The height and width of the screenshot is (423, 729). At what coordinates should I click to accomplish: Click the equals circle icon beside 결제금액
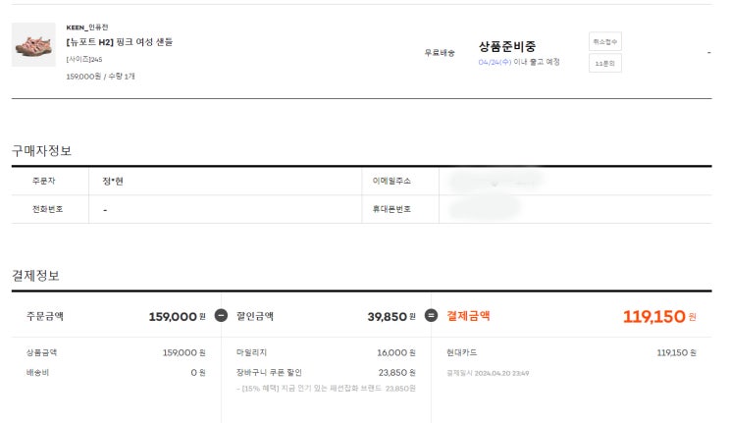click(x=431, y=316)
